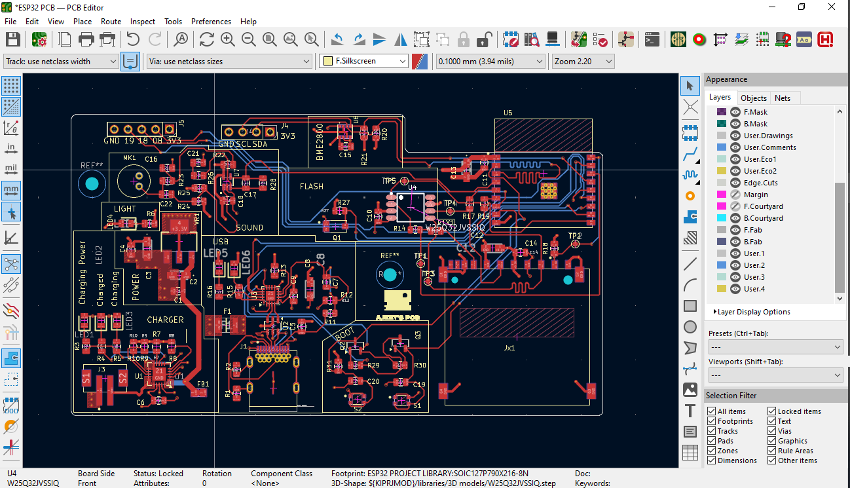Screen dimensions: 850x488
Task: Uncheck the Vias selection filter
Action: click(x=772, y=431)
